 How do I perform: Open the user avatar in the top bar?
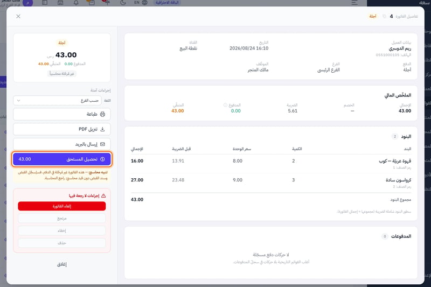click(28, 3)
